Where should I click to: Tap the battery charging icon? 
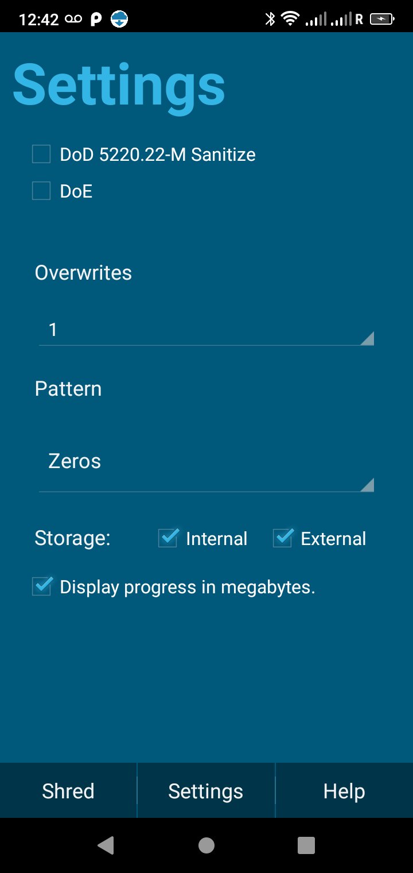point(382,19)
